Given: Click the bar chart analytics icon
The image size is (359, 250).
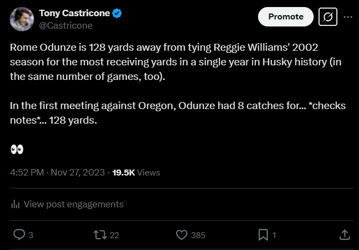Looking at the screenshot, I should [x=16, y=204].
